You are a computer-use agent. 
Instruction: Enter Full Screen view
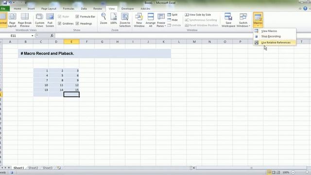pyautogui.click(x=50, y=20)
